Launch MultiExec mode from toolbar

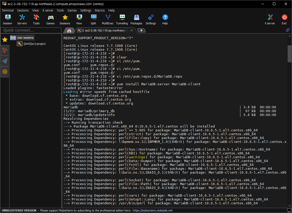click(108, 19)
